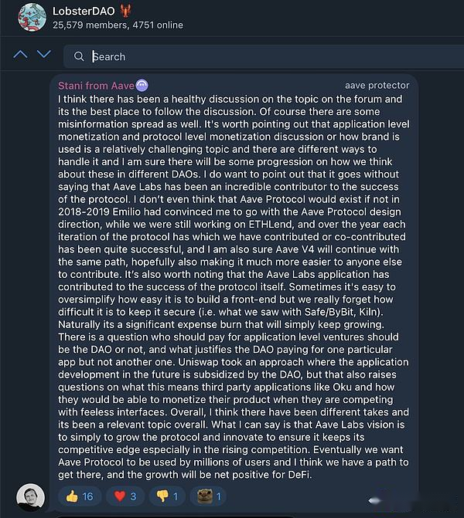The image size is (464, 518).
Task: Click the heart reaction count 3
Action: pyautogui.click(x=133, y=496)
